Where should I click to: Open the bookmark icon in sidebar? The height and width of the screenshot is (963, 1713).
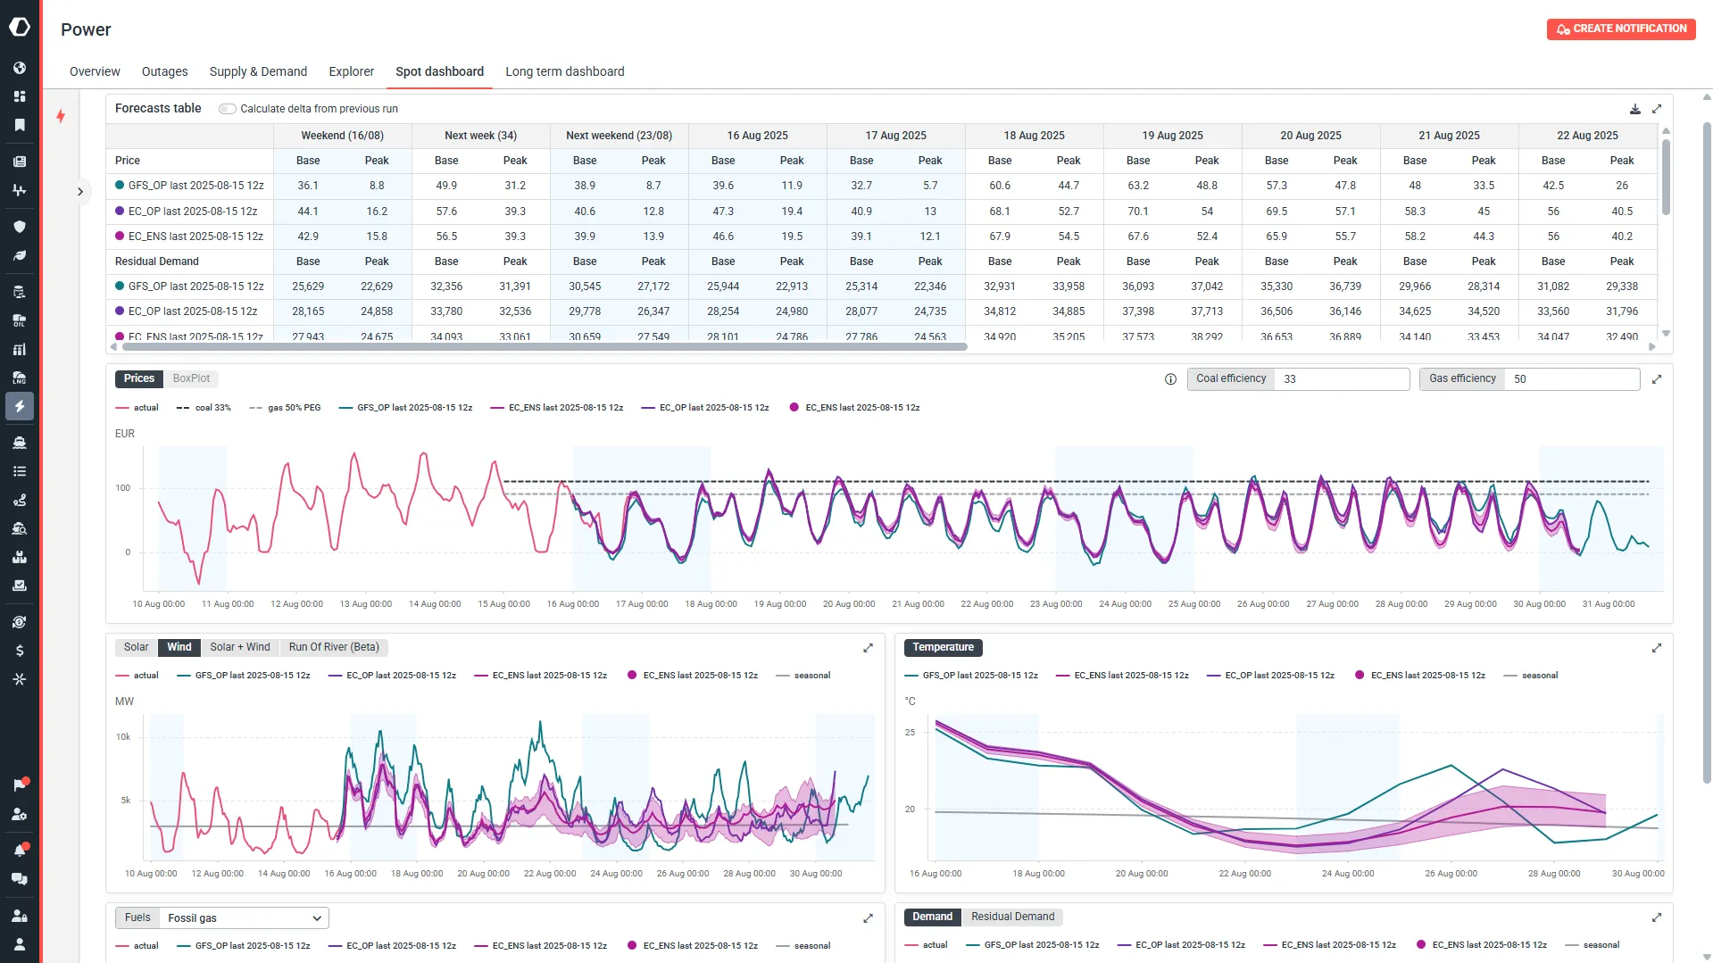(20, 125)
